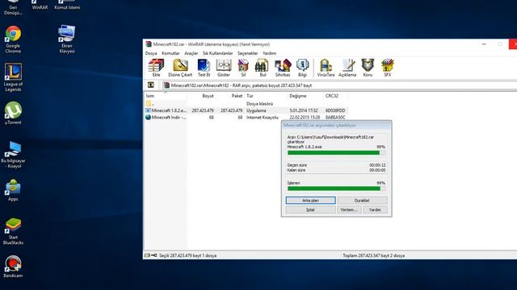Viewport: 517px width, 290px height.
Task: Open the Yardım menu
Action: click(x=269, y=53)
